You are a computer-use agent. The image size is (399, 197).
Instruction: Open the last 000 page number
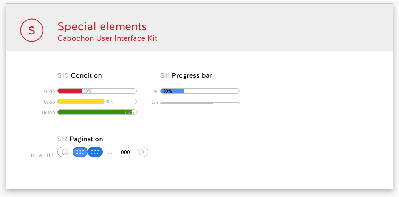[125, 152]
